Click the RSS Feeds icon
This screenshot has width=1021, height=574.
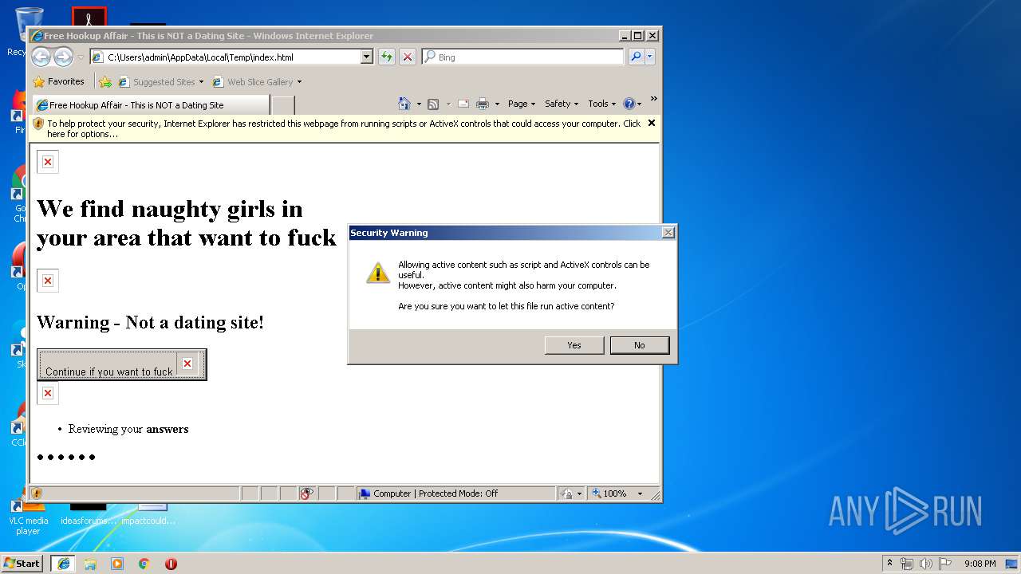coord(433,104)
